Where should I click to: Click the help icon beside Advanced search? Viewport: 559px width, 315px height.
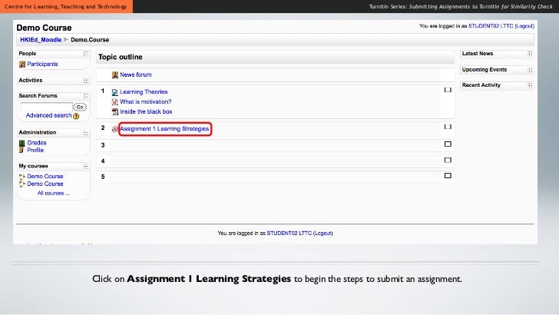click(x=76, y=116)
